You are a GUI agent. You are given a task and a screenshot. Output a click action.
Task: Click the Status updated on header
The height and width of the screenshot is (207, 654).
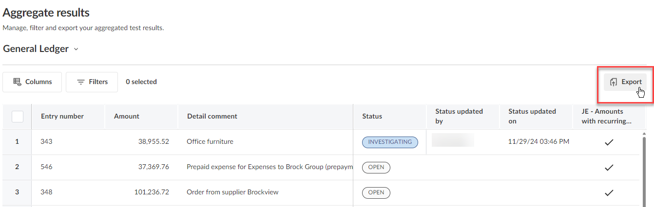coord(532,117)
